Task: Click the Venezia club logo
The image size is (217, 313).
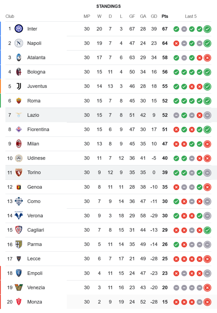Action: point(19,287)
